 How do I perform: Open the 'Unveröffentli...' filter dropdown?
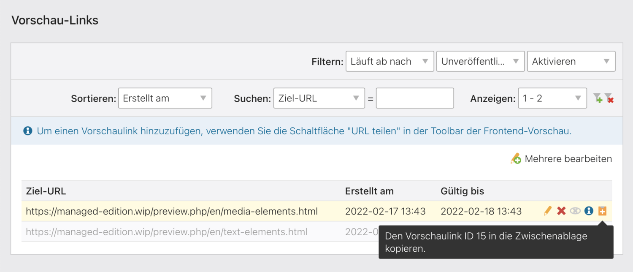coord(480,61)
